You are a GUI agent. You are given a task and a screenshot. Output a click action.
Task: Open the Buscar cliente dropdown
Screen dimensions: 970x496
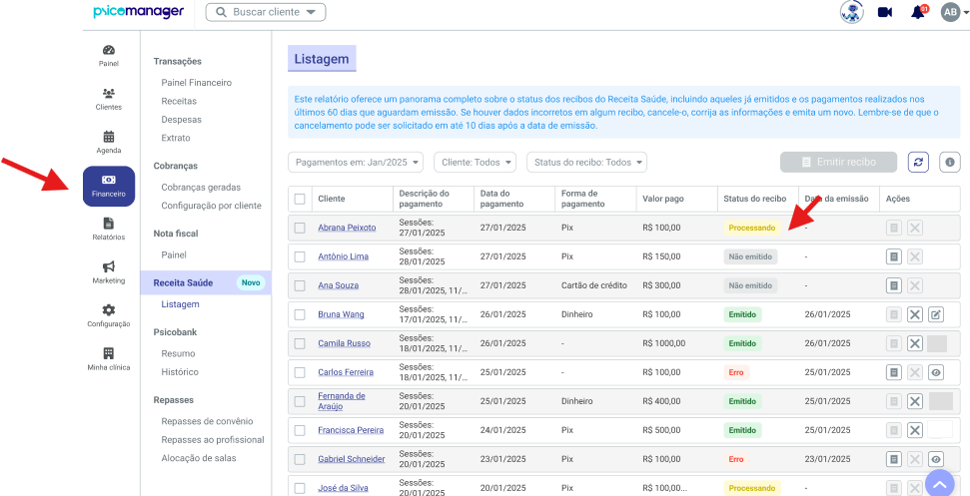[x=266, y=12]
